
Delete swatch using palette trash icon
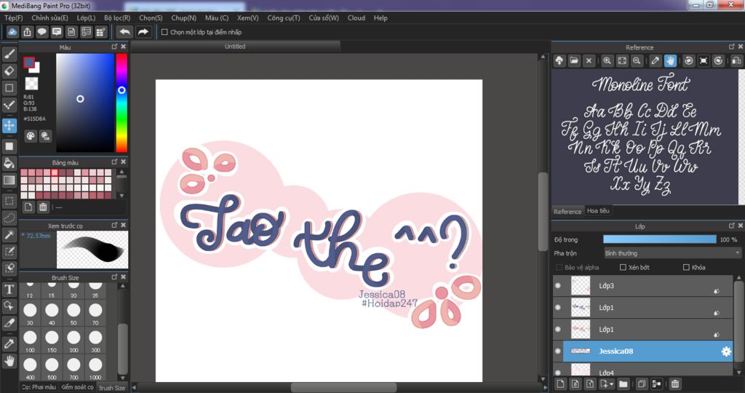(x=43, y=207)
